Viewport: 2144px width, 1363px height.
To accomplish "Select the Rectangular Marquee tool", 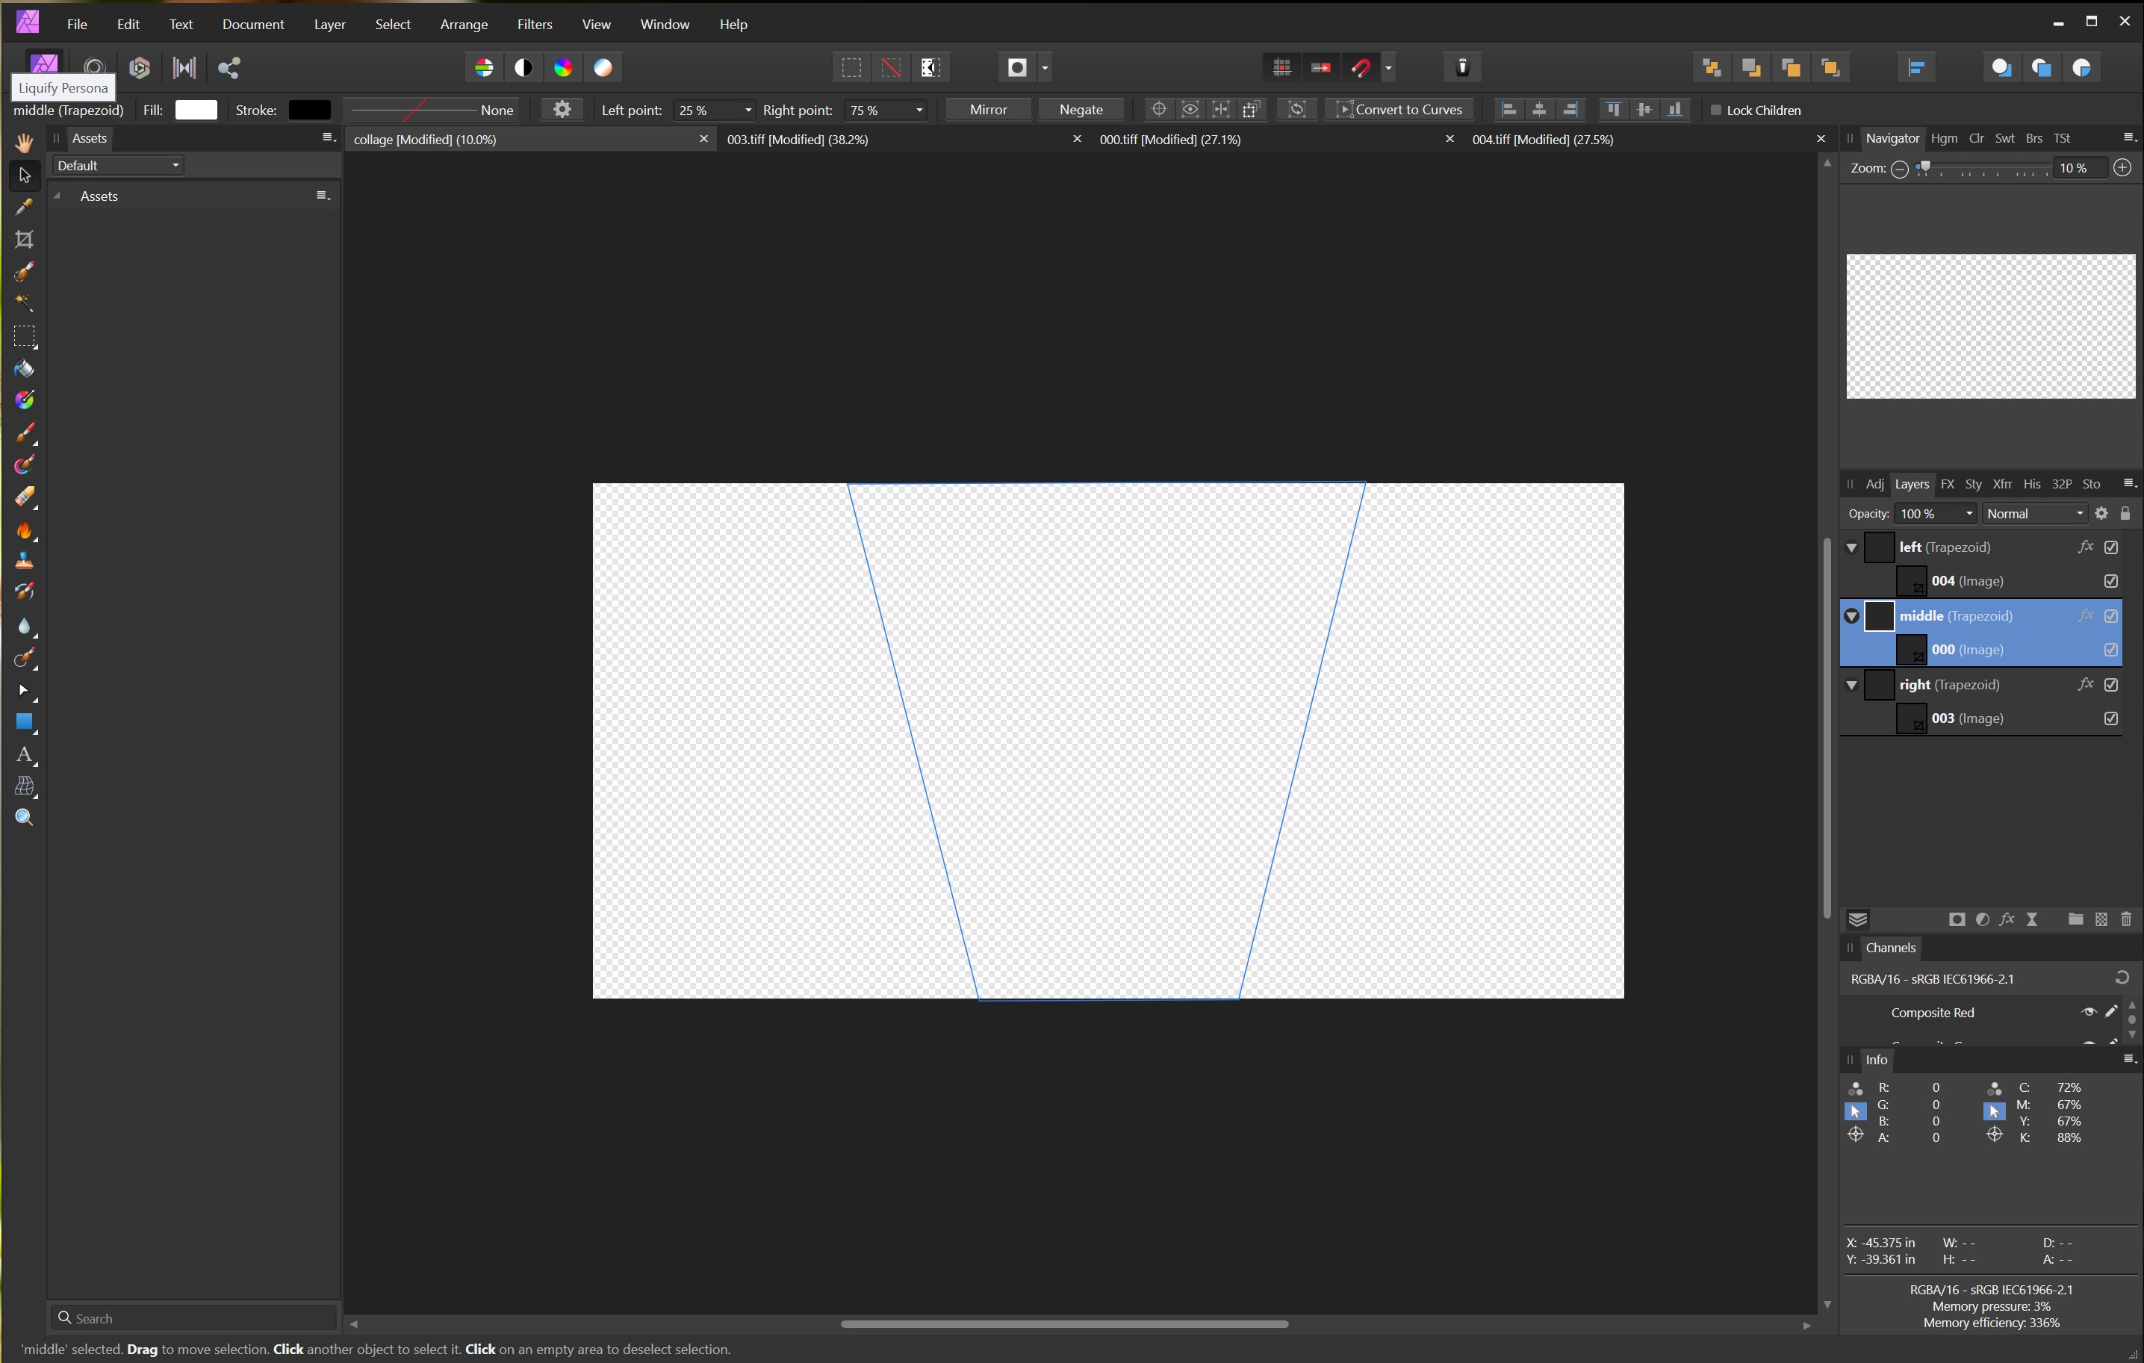I will 24,337.
